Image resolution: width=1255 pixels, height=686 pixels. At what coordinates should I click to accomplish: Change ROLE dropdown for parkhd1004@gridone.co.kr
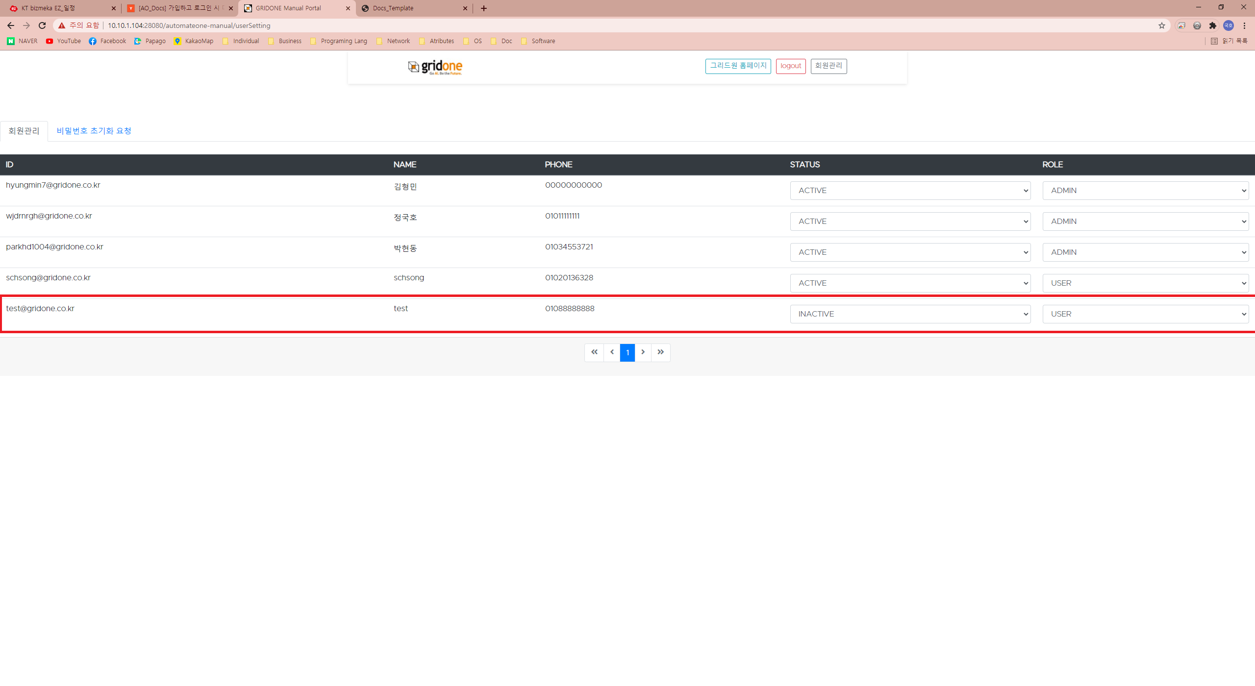pyautogui.click(x=1145, y=252)
